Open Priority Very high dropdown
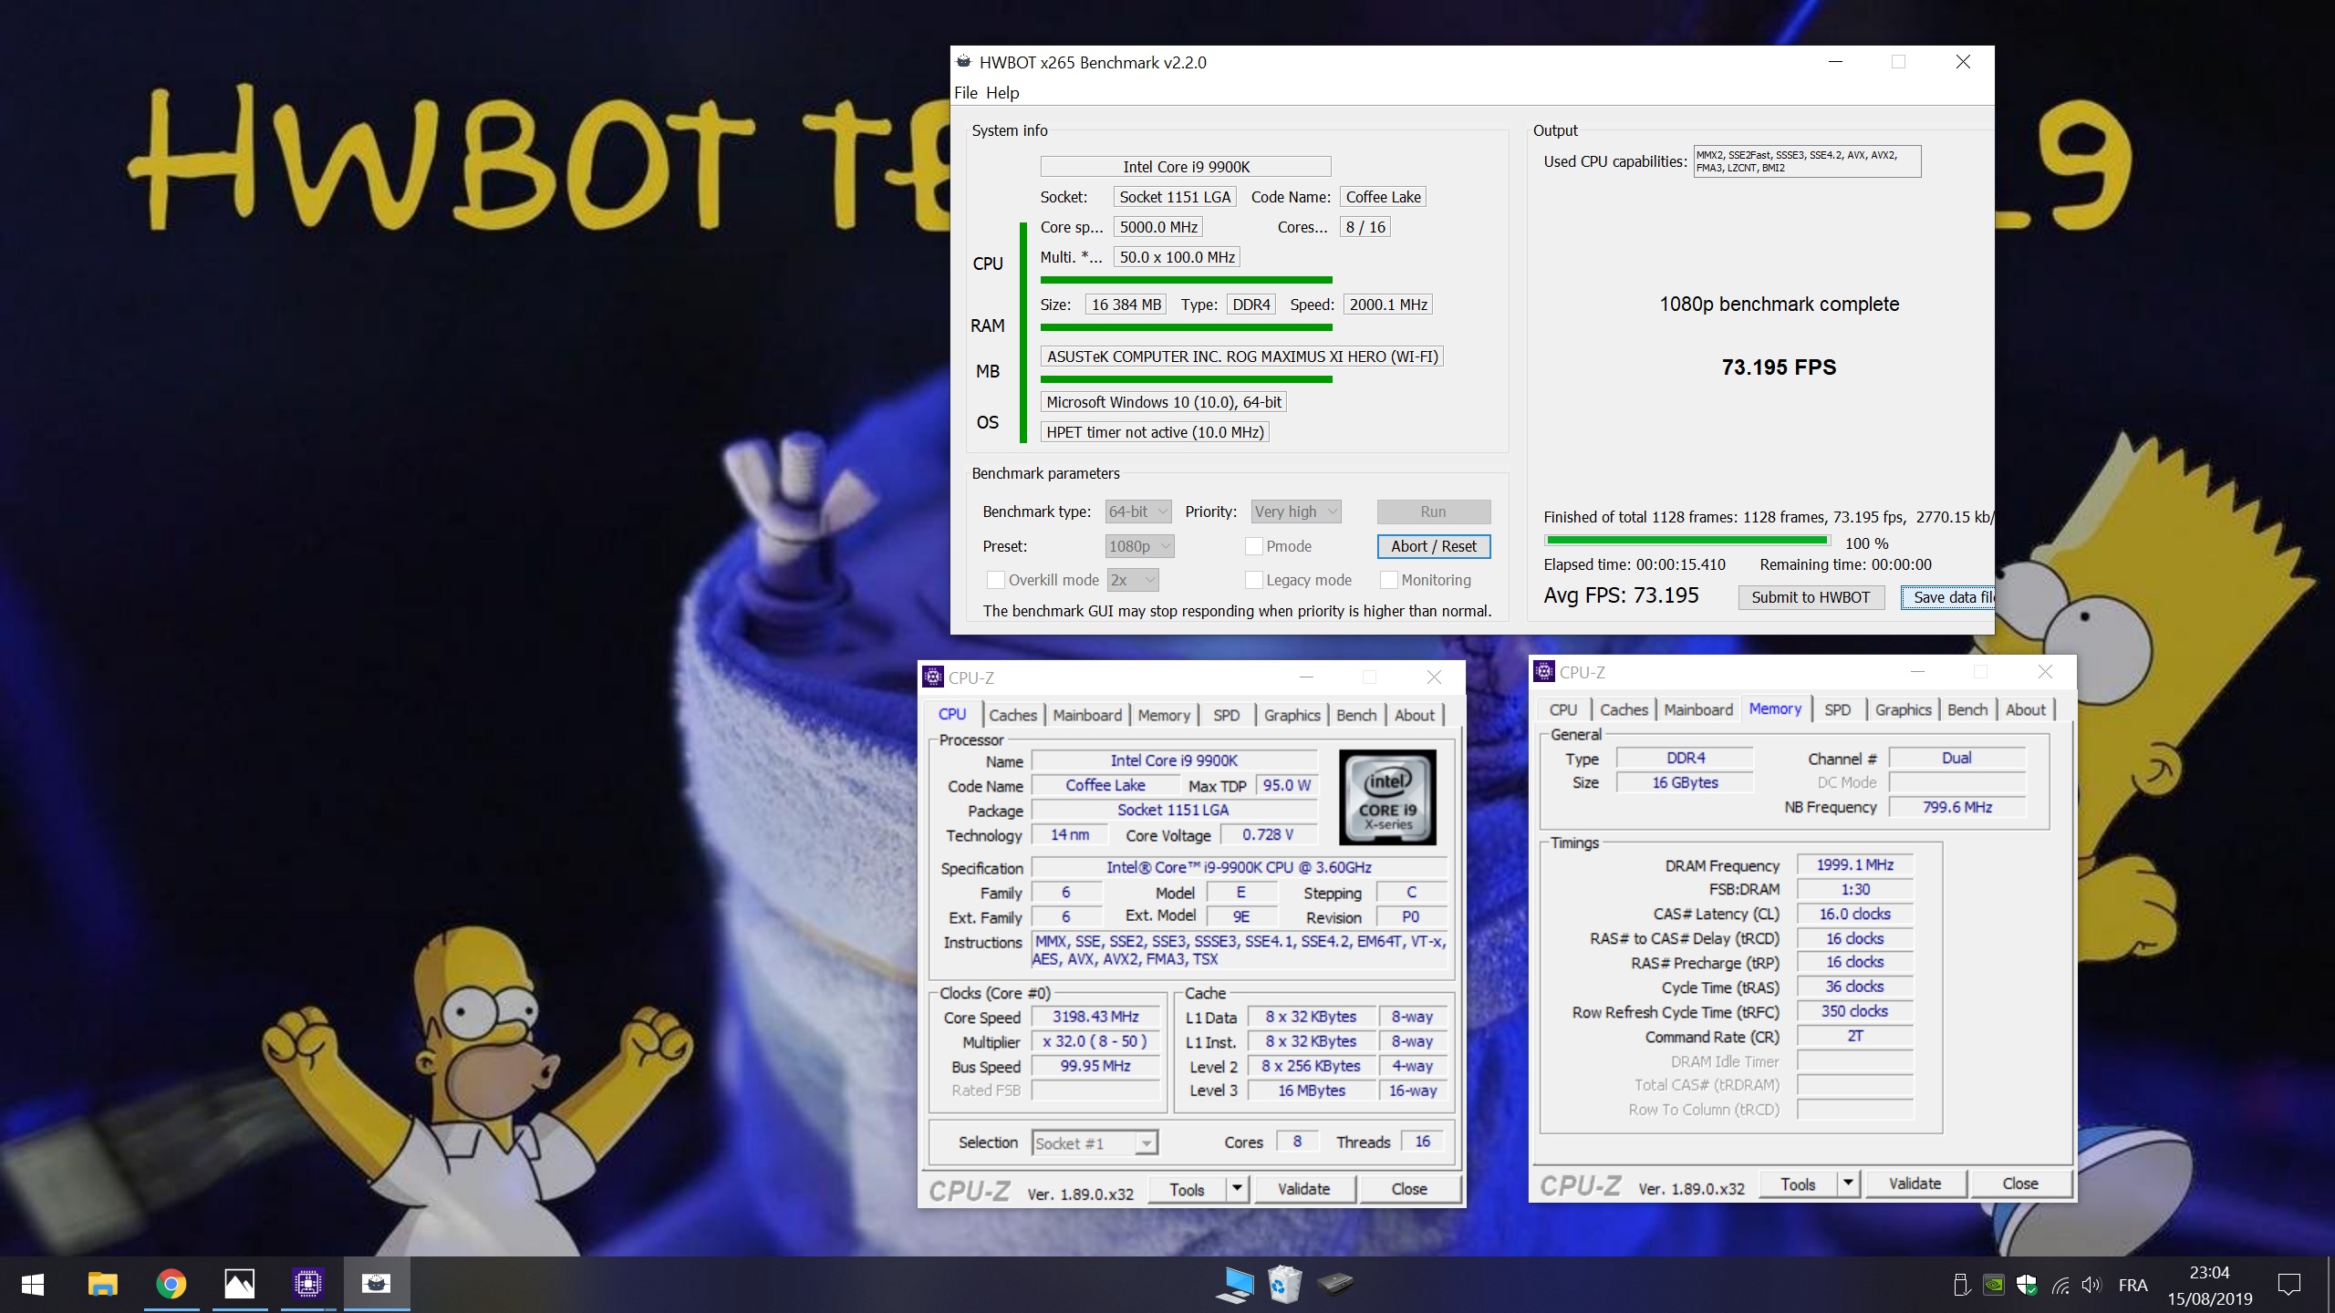This screenshot has width=2335, height=1313. 1295,512
